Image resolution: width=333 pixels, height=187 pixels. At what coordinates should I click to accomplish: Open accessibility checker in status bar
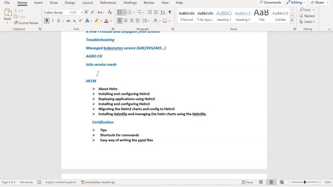(x=98, y=182)
